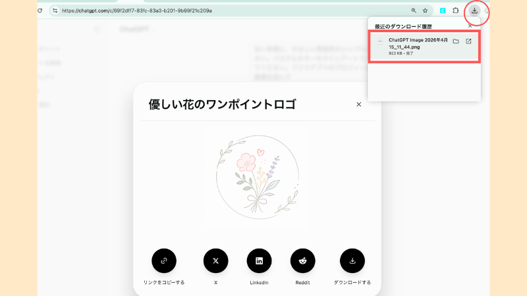Close the share dialog with X
The width and height of the screenshot is (527, 296).
(358, 105)
